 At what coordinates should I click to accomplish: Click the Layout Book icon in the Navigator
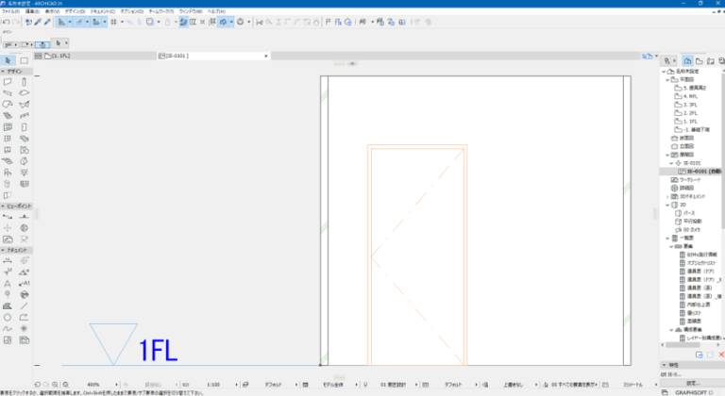[x=711, y=61]
